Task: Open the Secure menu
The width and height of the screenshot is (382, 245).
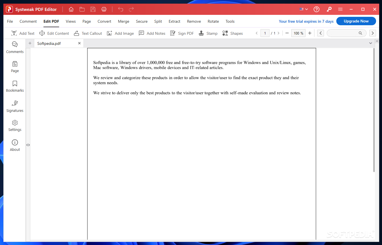Action: (142, 21)
